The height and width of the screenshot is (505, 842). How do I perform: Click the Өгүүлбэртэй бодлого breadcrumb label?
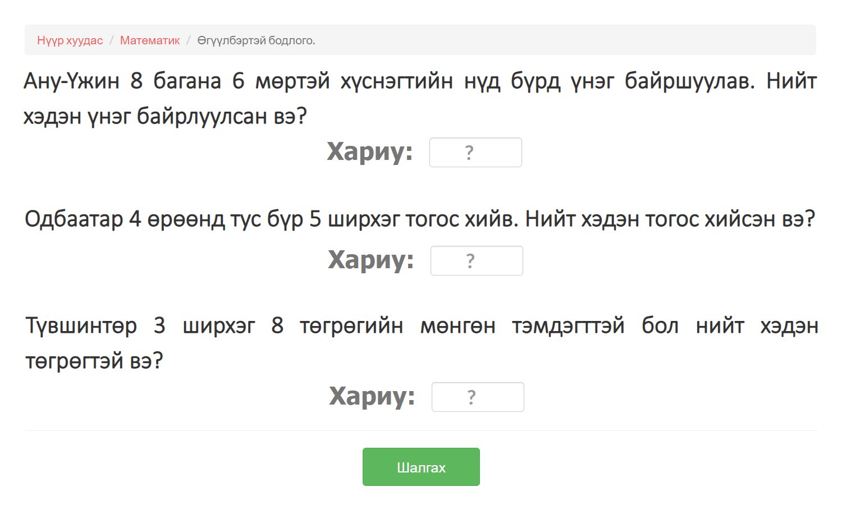(x=256, y=40)
